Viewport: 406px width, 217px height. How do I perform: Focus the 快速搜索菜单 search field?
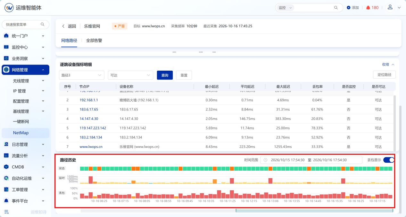point(26,25)
